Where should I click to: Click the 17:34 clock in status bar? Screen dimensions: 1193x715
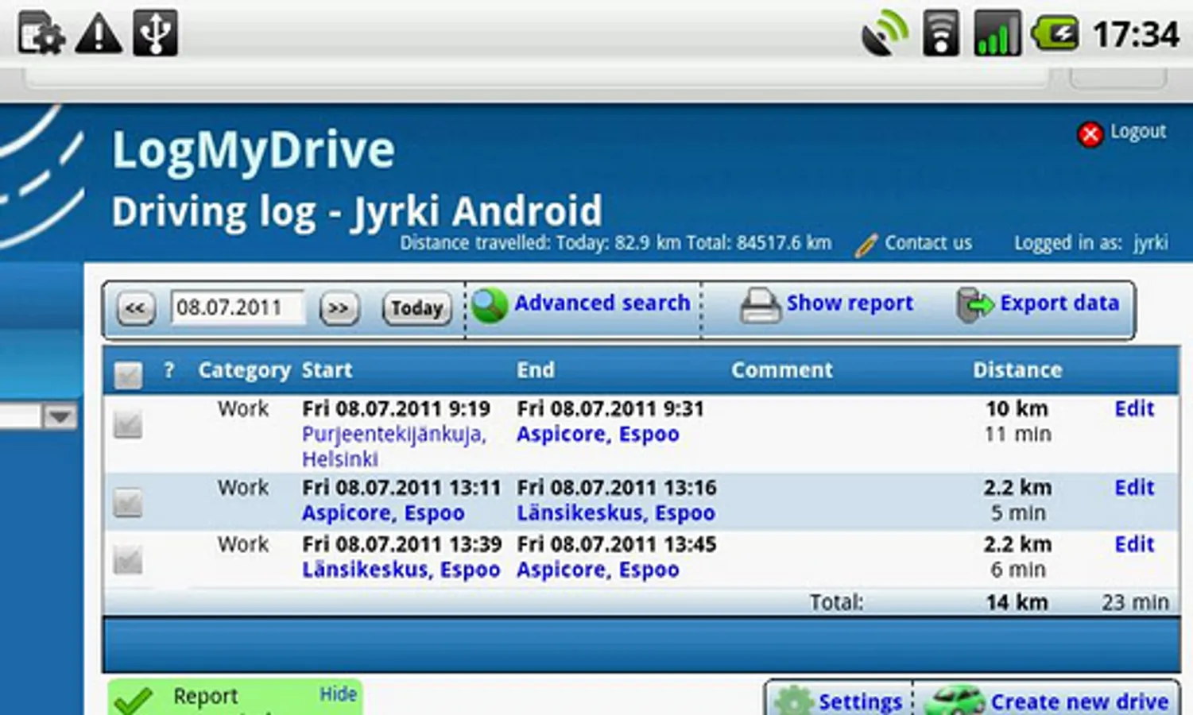pyautogui.click(x=1136, y=34)
